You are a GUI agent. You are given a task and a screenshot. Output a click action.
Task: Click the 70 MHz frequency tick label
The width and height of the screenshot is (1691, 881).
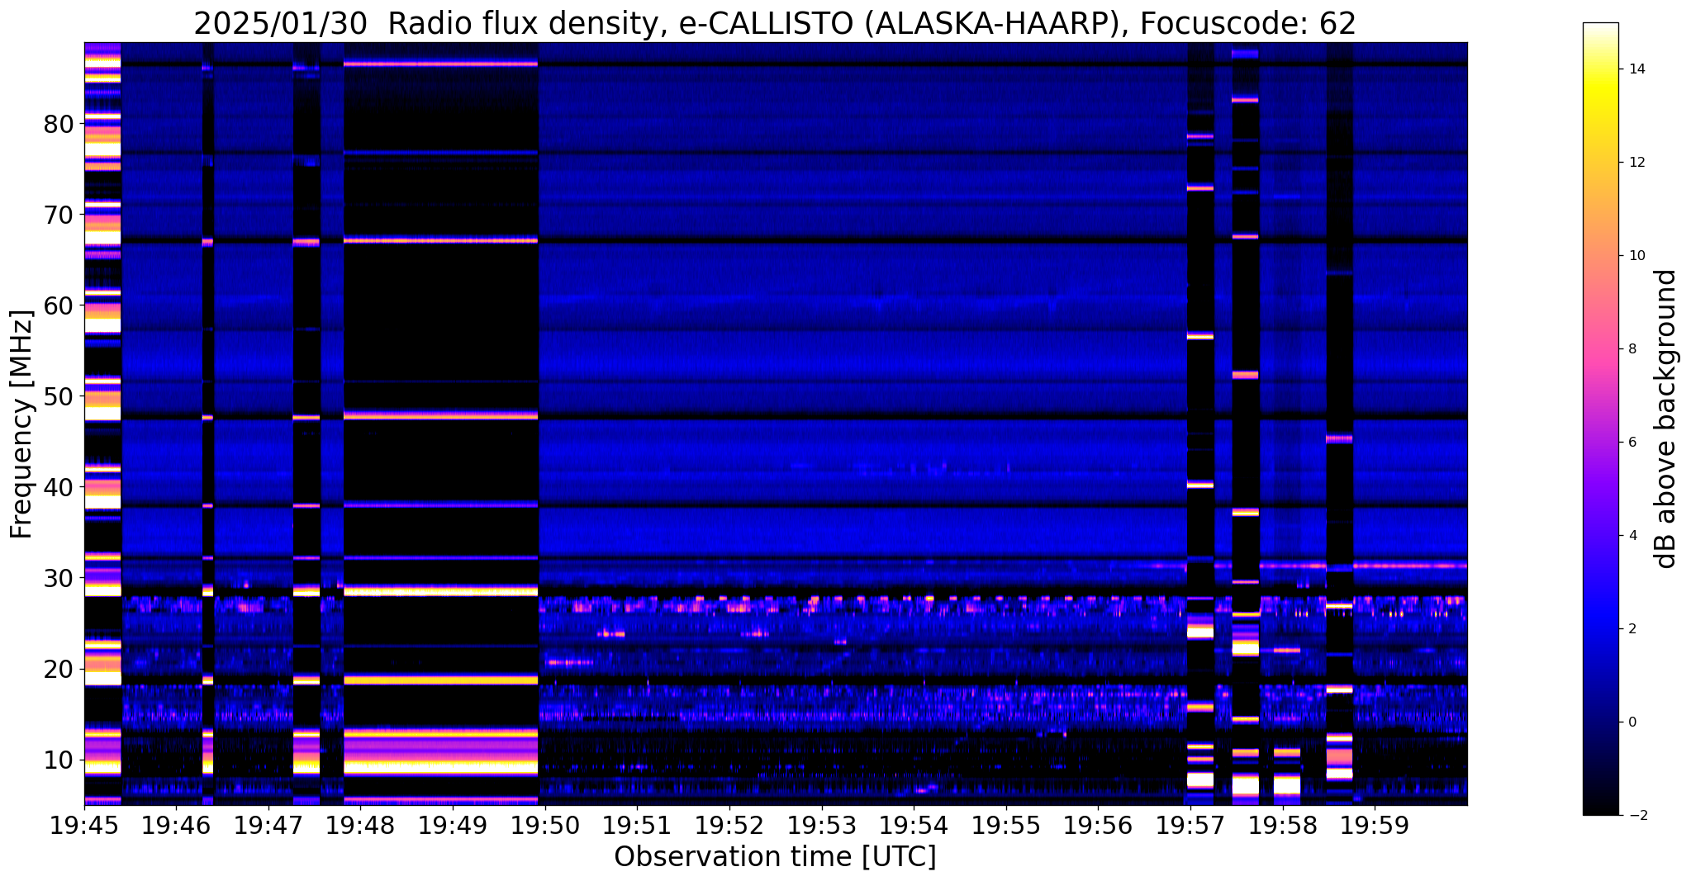(x=58, y=215)
